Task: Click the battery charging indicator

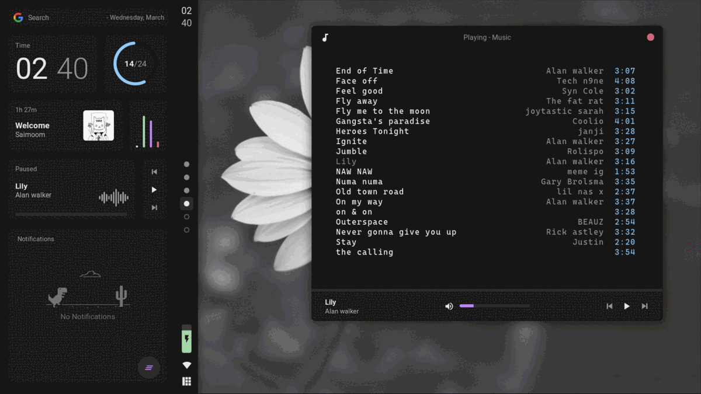Action: coord(186,339)
